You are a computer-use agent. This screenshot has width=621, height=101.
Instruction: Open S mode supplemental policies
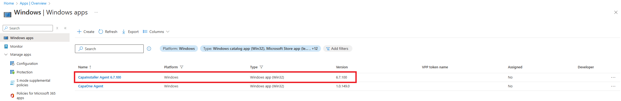(33, 83)
